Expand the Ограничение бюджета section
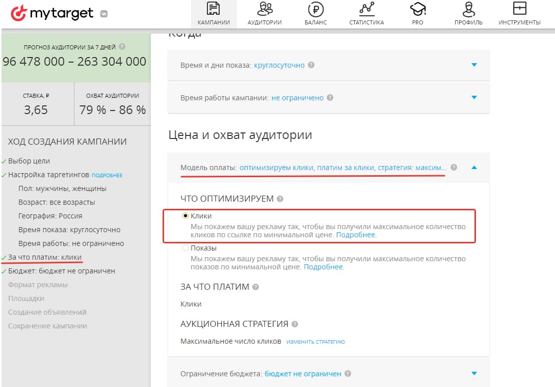 click(474, 373)
